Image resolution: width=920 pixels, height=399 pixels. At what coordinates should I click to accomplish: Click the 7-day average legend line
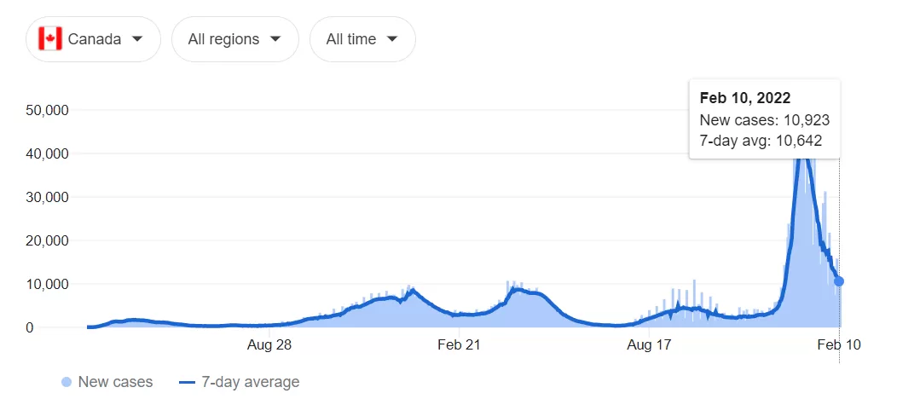point(188,383)
